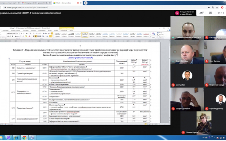226x141 pixels.
Task: Click the Word help question mark icon
Action: click(x=169, y=30)
